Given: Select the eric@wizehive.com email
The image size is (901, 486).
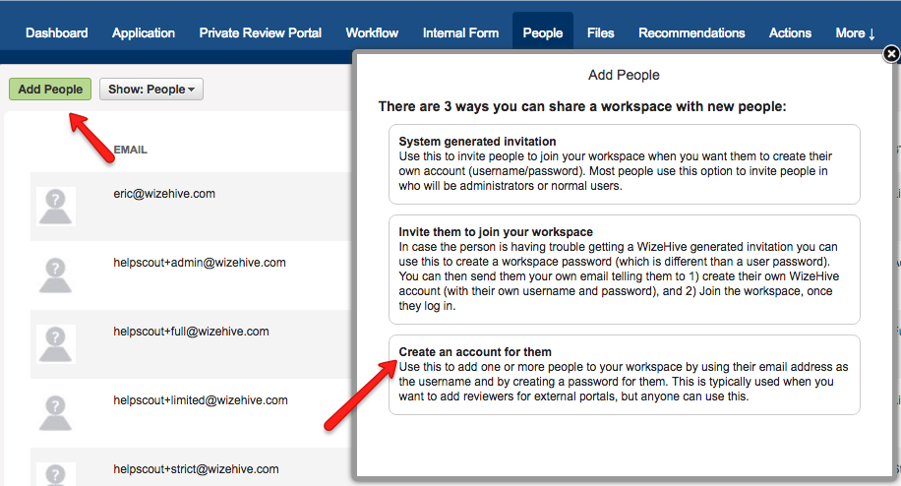Looking at the screenshot, I should pos(164,194).
